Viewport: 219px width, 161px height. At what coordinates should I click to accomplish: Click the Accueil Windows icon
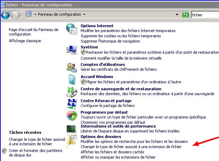[x=72, y=79]
